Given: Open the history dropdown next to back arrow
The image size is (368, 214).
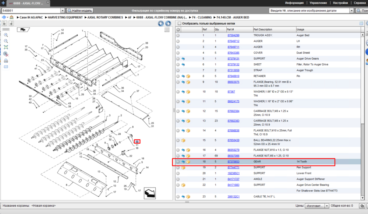Looking at the screenshot, I should coord(7,18).
